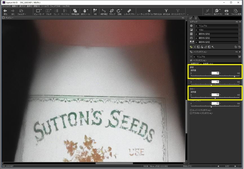Select the noise reduction tool icon in Edit strip
244x169 pixels.
click(x=191, y=47)
